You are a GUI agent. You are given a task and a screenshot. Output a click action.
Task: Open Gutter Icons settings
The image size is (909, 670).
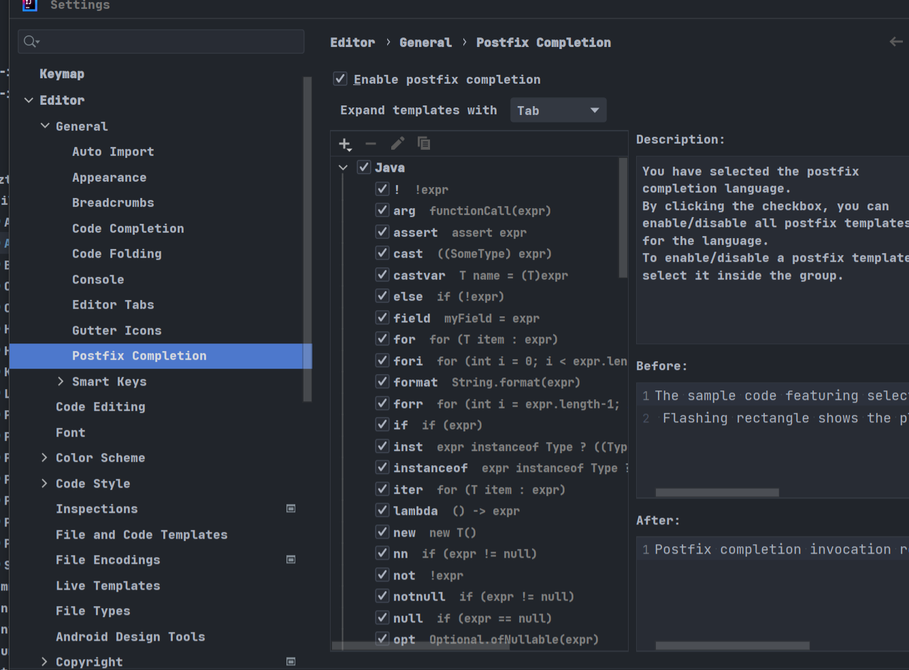117,331
